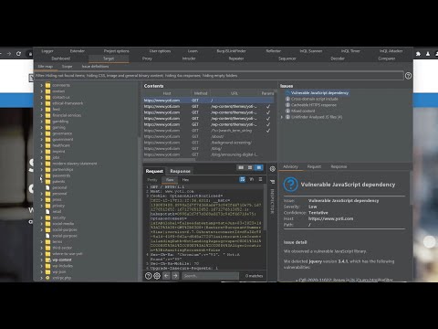Open the Decoder tab
Screen dimensions: 438x329
point(338,58)
